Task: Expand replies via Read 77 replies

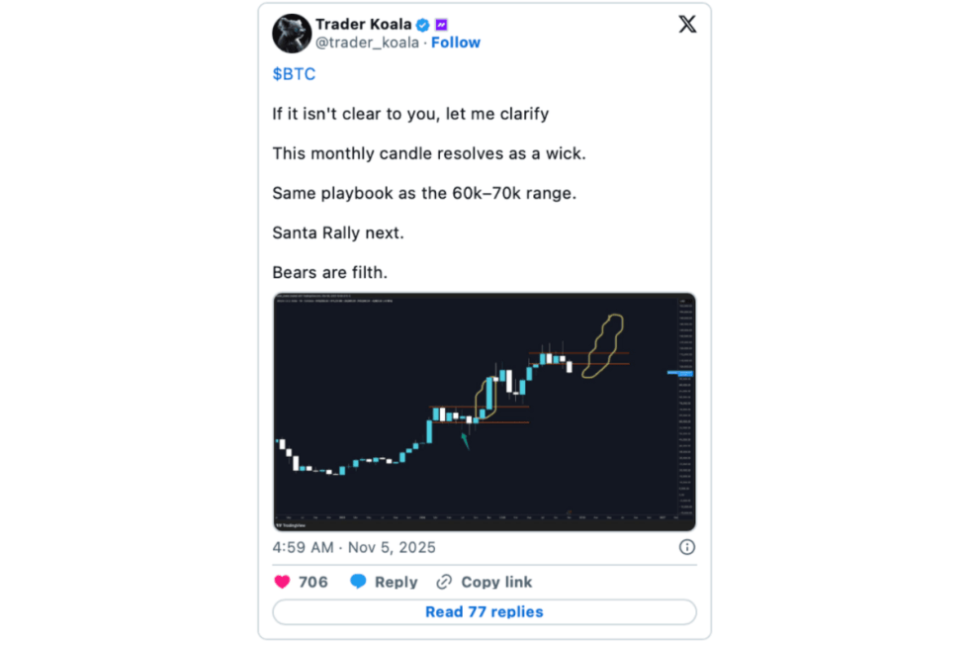Action: point(484,611)
